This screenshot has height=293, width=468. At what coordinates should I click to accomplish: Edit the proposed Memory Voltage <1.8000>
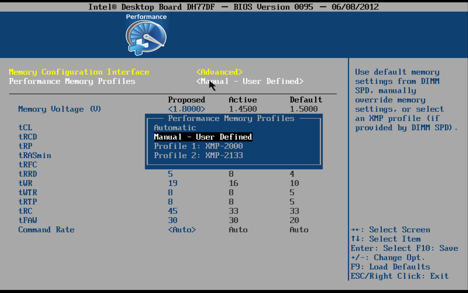187,109
